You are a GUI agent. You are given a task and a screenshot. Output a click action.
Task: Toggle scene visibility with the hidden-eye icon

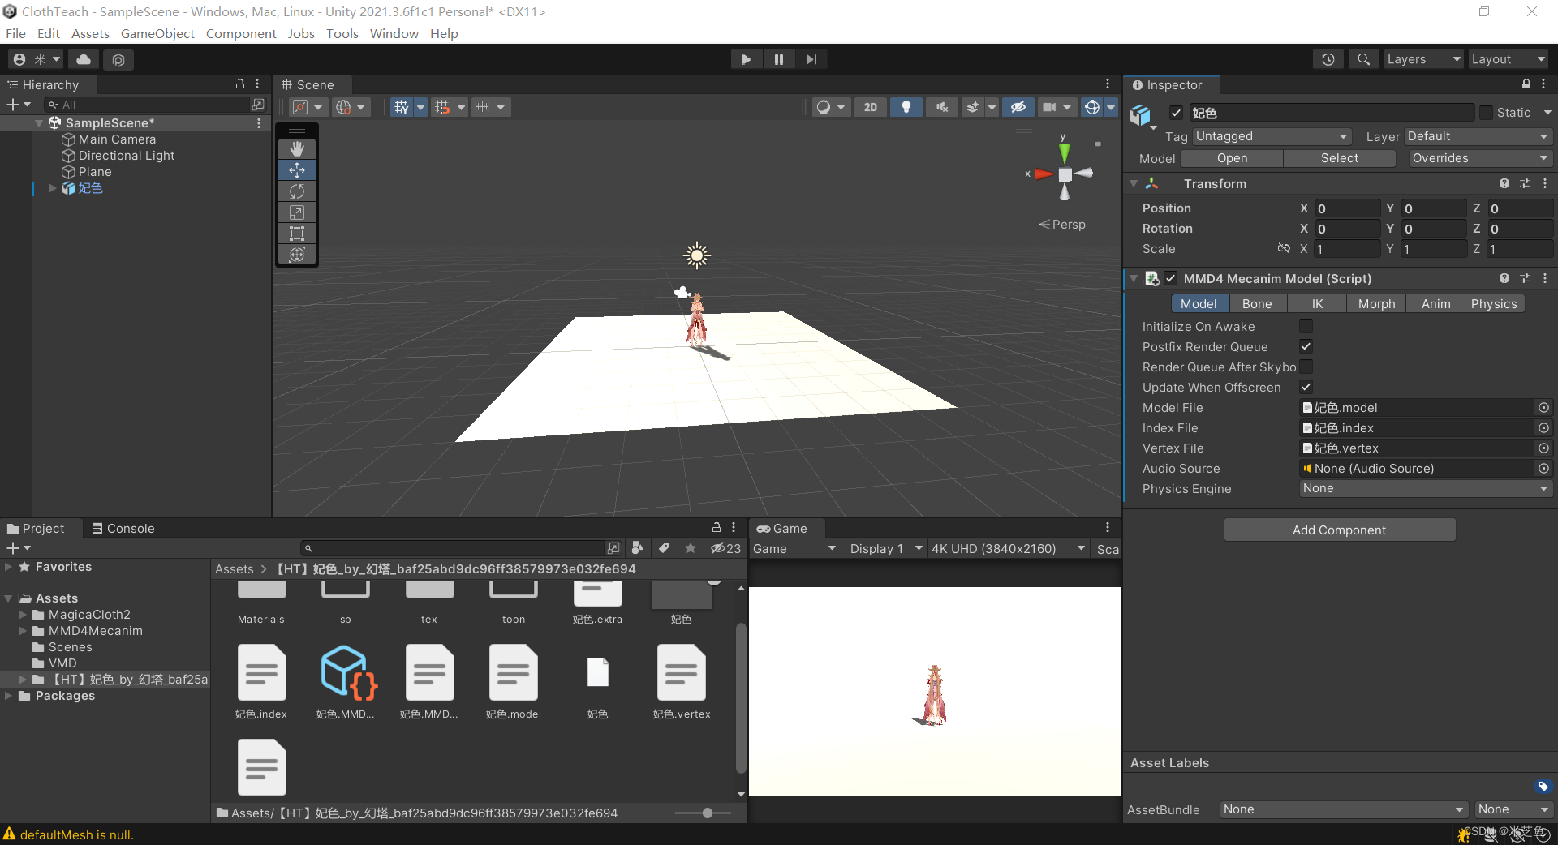[1018, 107]
